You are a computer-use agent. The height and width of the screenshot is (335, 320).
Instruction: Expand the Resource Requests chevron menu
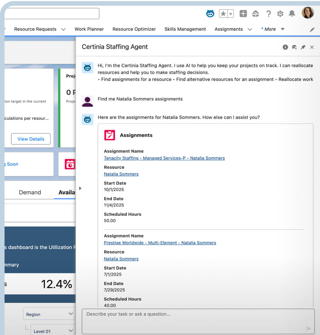pos(64,29)
